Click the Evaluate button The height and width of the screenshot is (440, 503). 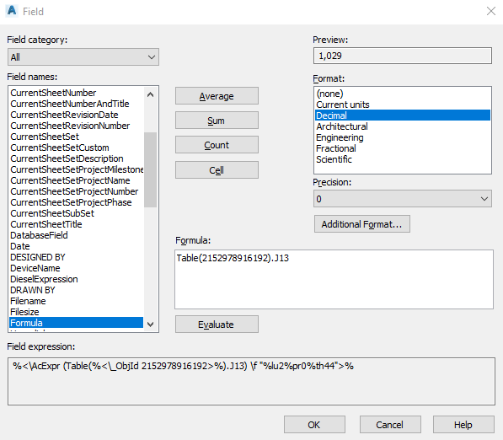click(x=217, y=325)
